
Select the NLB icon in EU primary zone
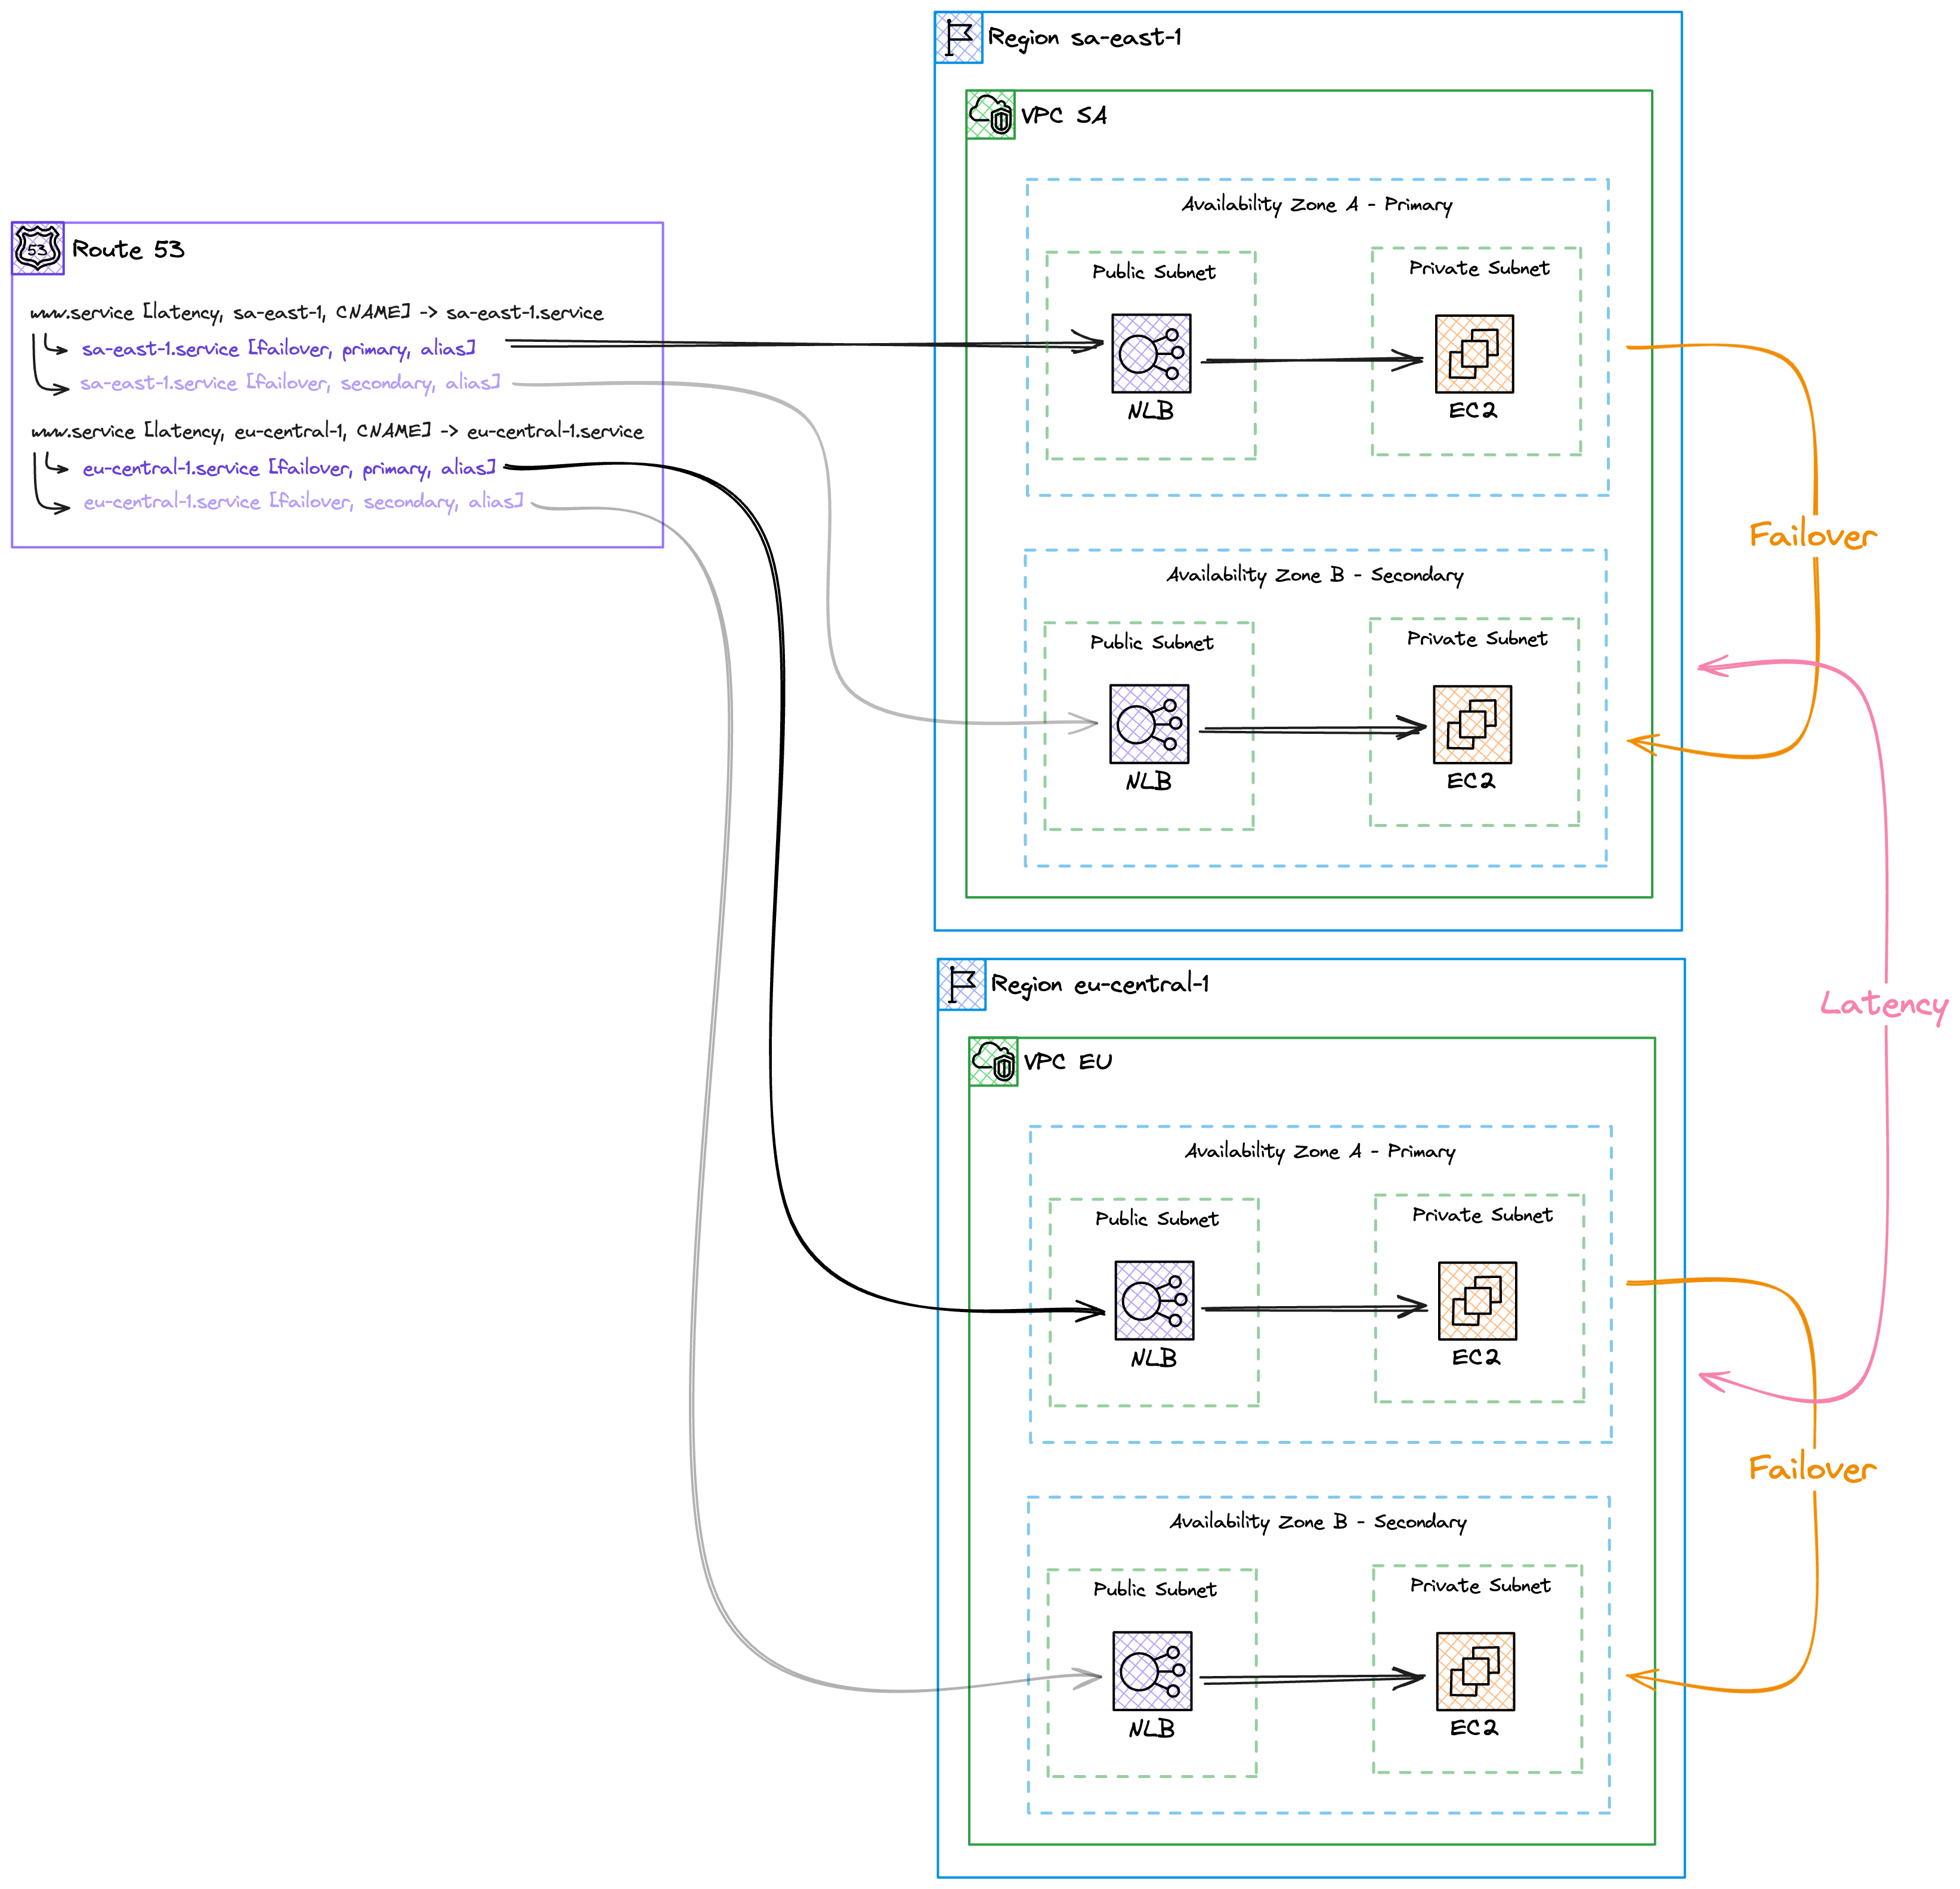[x=1154, y=1300]
